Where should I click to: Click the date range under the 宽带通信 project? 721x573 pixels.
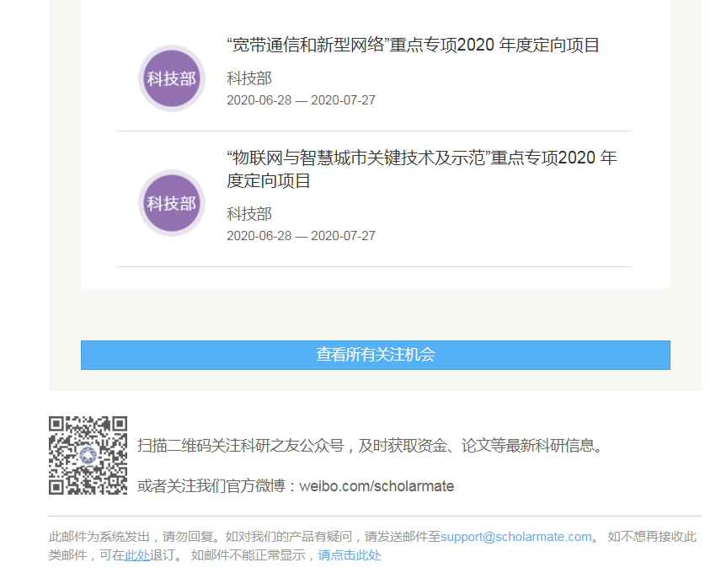click(301, 100)
